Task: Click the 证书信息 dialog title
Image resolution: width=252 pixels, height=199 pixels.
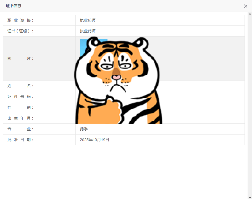Action: pyautogui.click(x=14, y=6)
